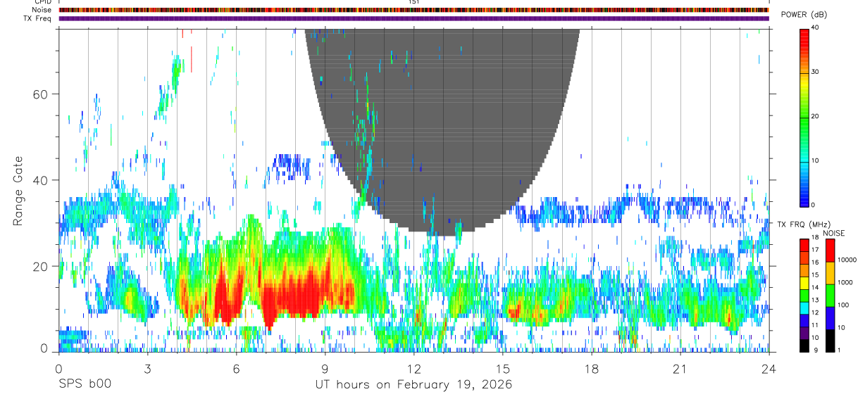
Task: Select the NOISE colour bar
Action: [829, 295]
